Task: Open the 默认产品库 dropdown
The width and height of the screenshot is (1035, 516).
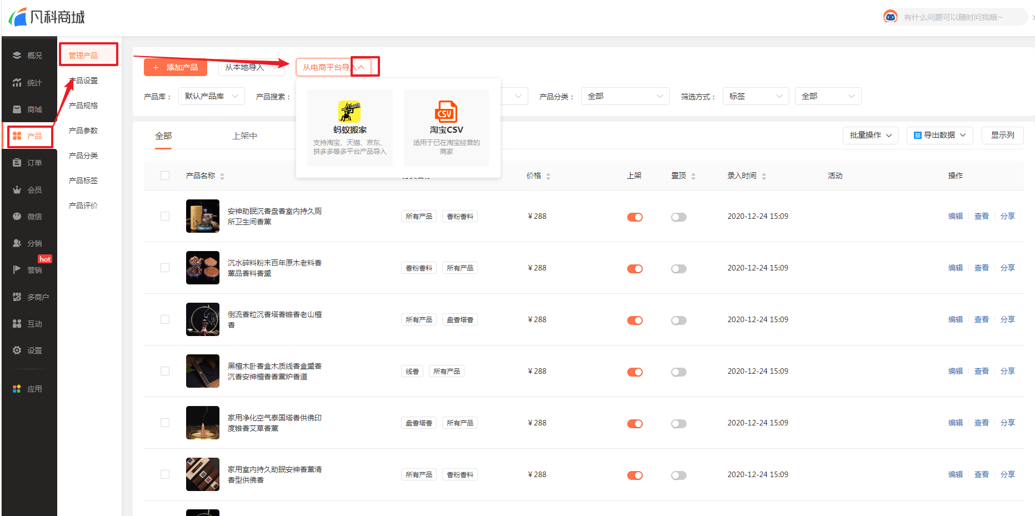Action: click(212, 96)
